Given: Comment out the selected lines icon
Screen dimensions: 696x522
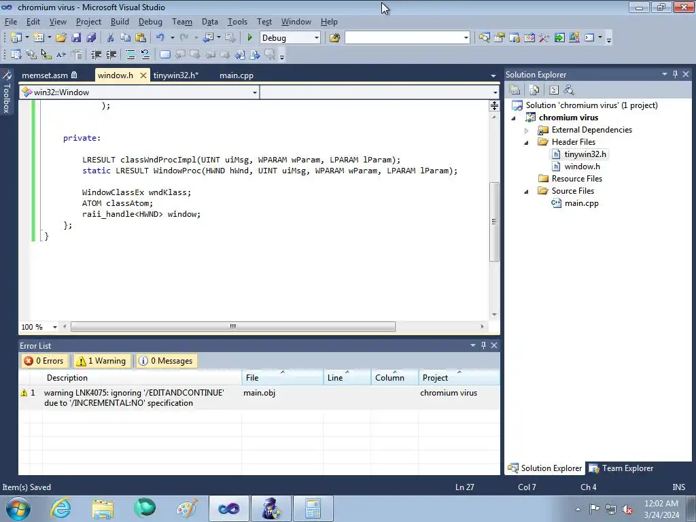Looking at the screenshot, I should 130,54.
